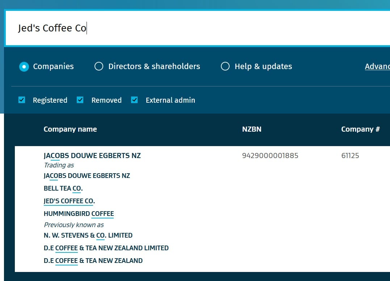Click the Trading as label
Screen dimensions: 390x281
click(x=59, y=165)
